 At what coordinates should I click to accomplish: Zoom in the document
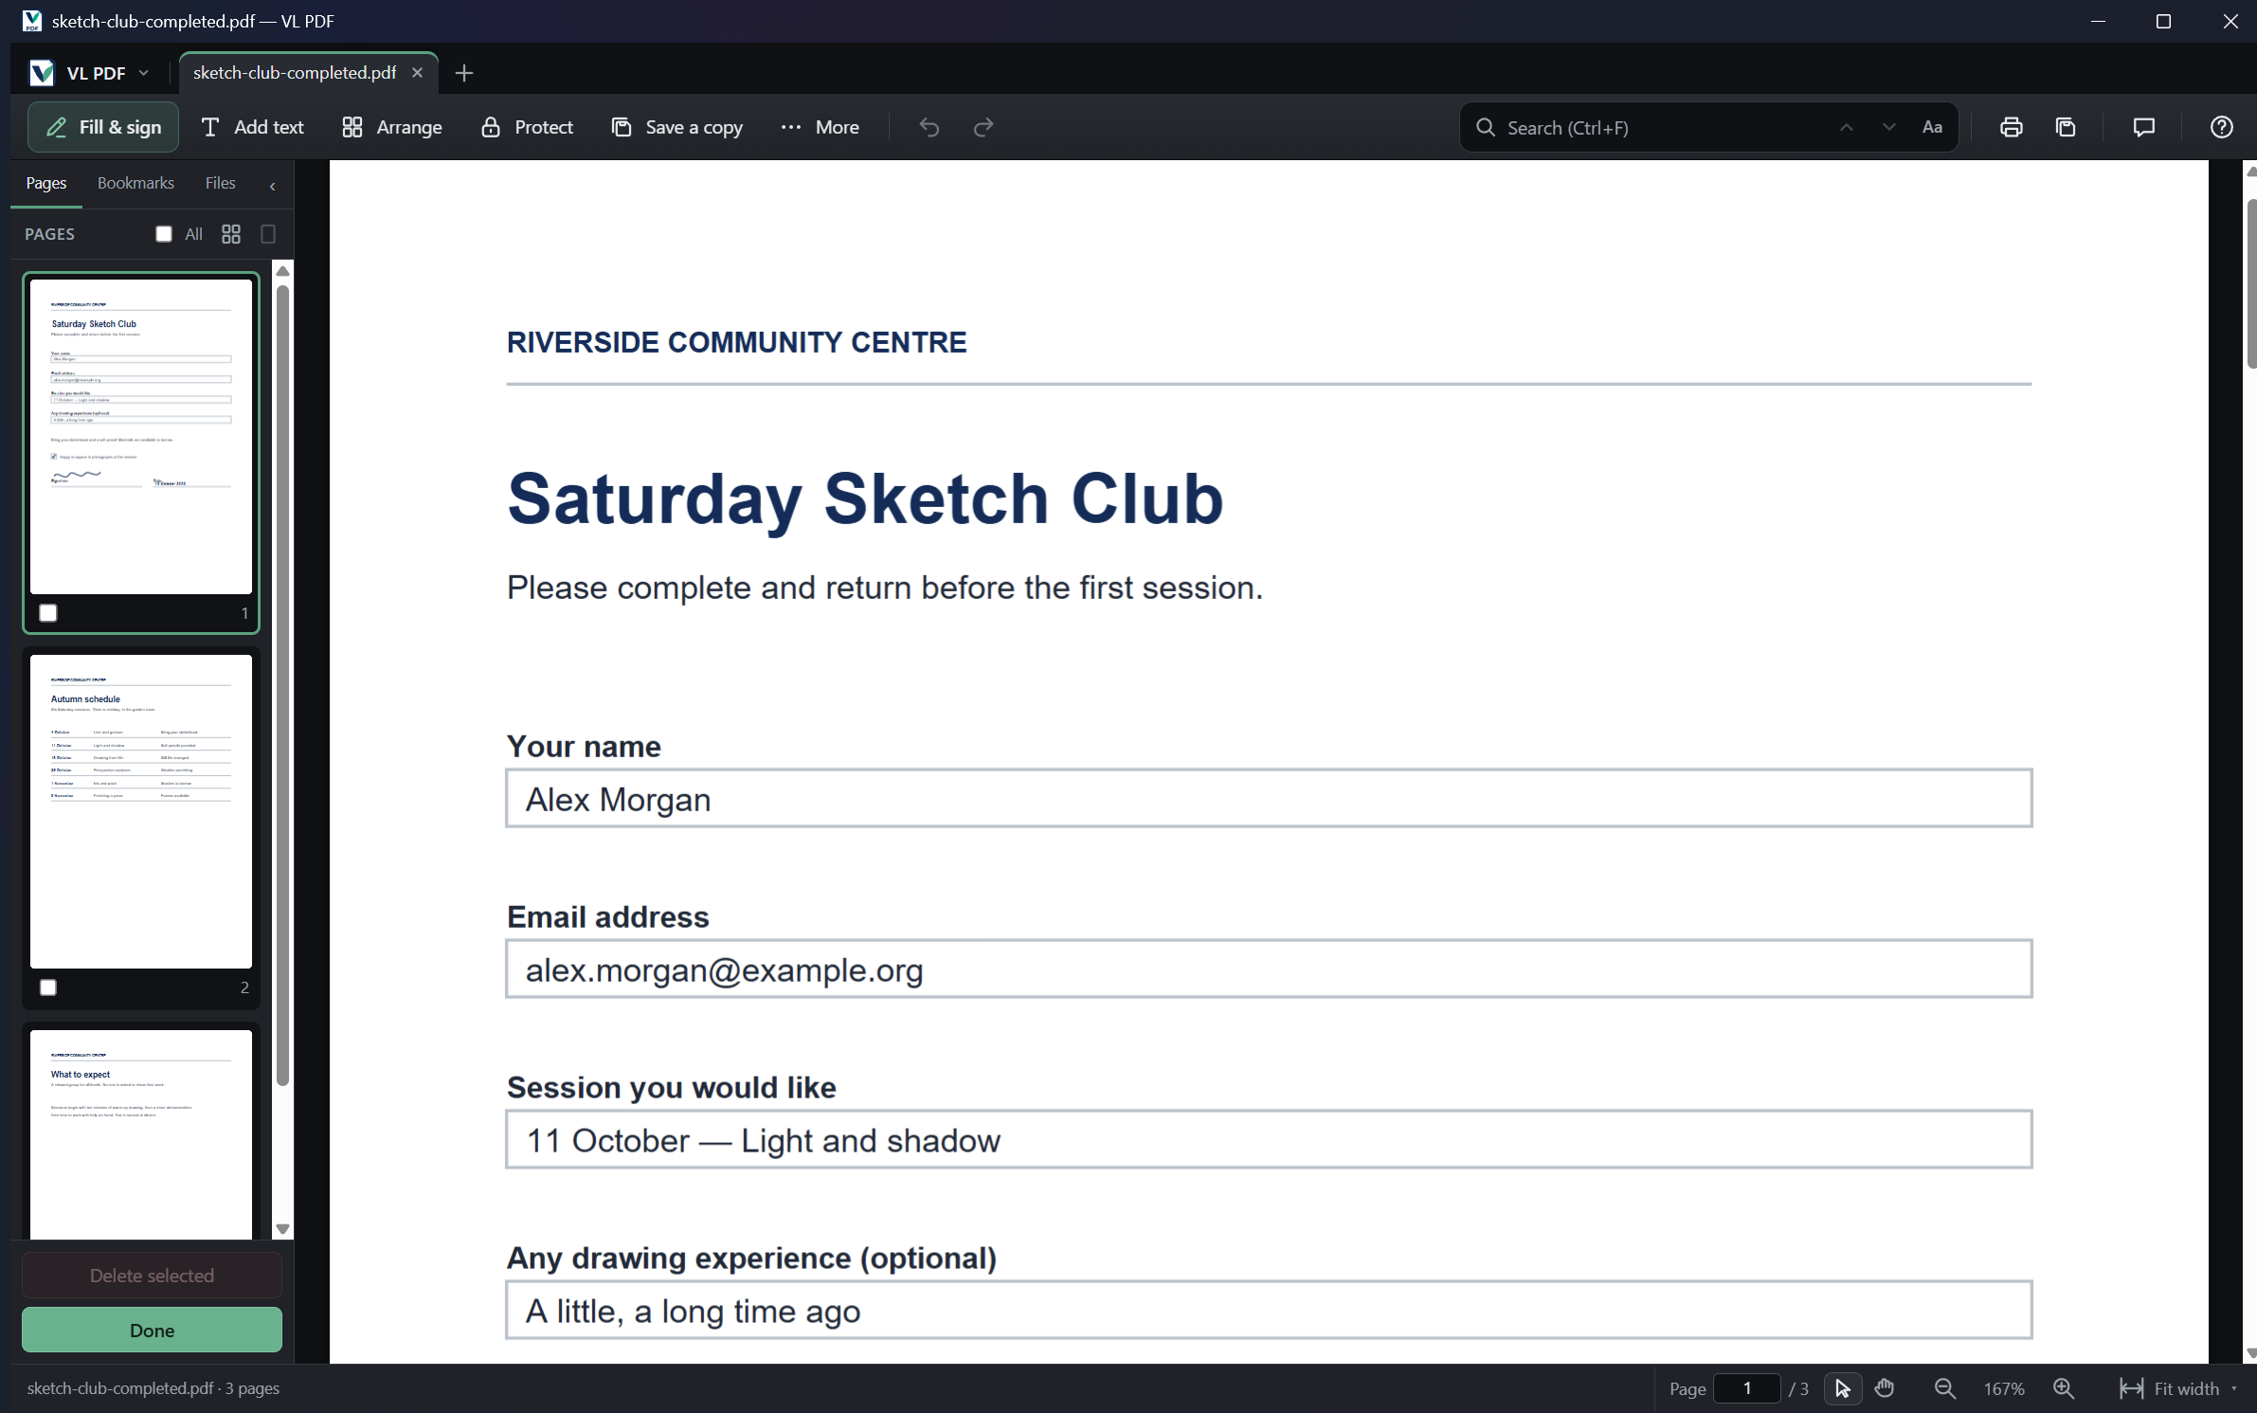tap(2064, 1388)
